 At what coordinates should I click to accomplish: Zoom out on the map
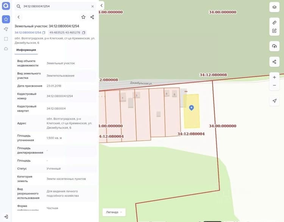click(274, 85)
